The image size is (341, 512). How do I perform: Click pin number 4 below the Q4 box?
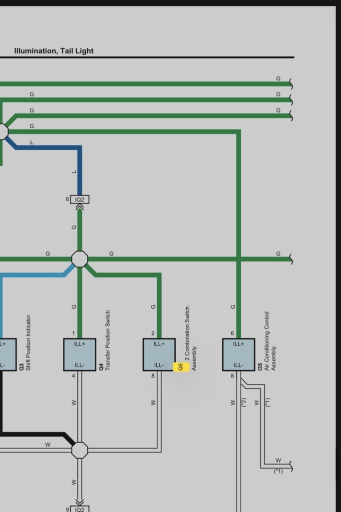click(73, 376)
